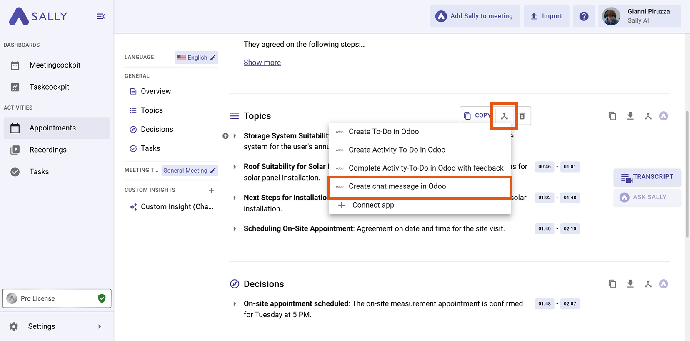Click Sally AI icon in Decisions header
This screenshot has width=690, height=341.
coord(664,284)
